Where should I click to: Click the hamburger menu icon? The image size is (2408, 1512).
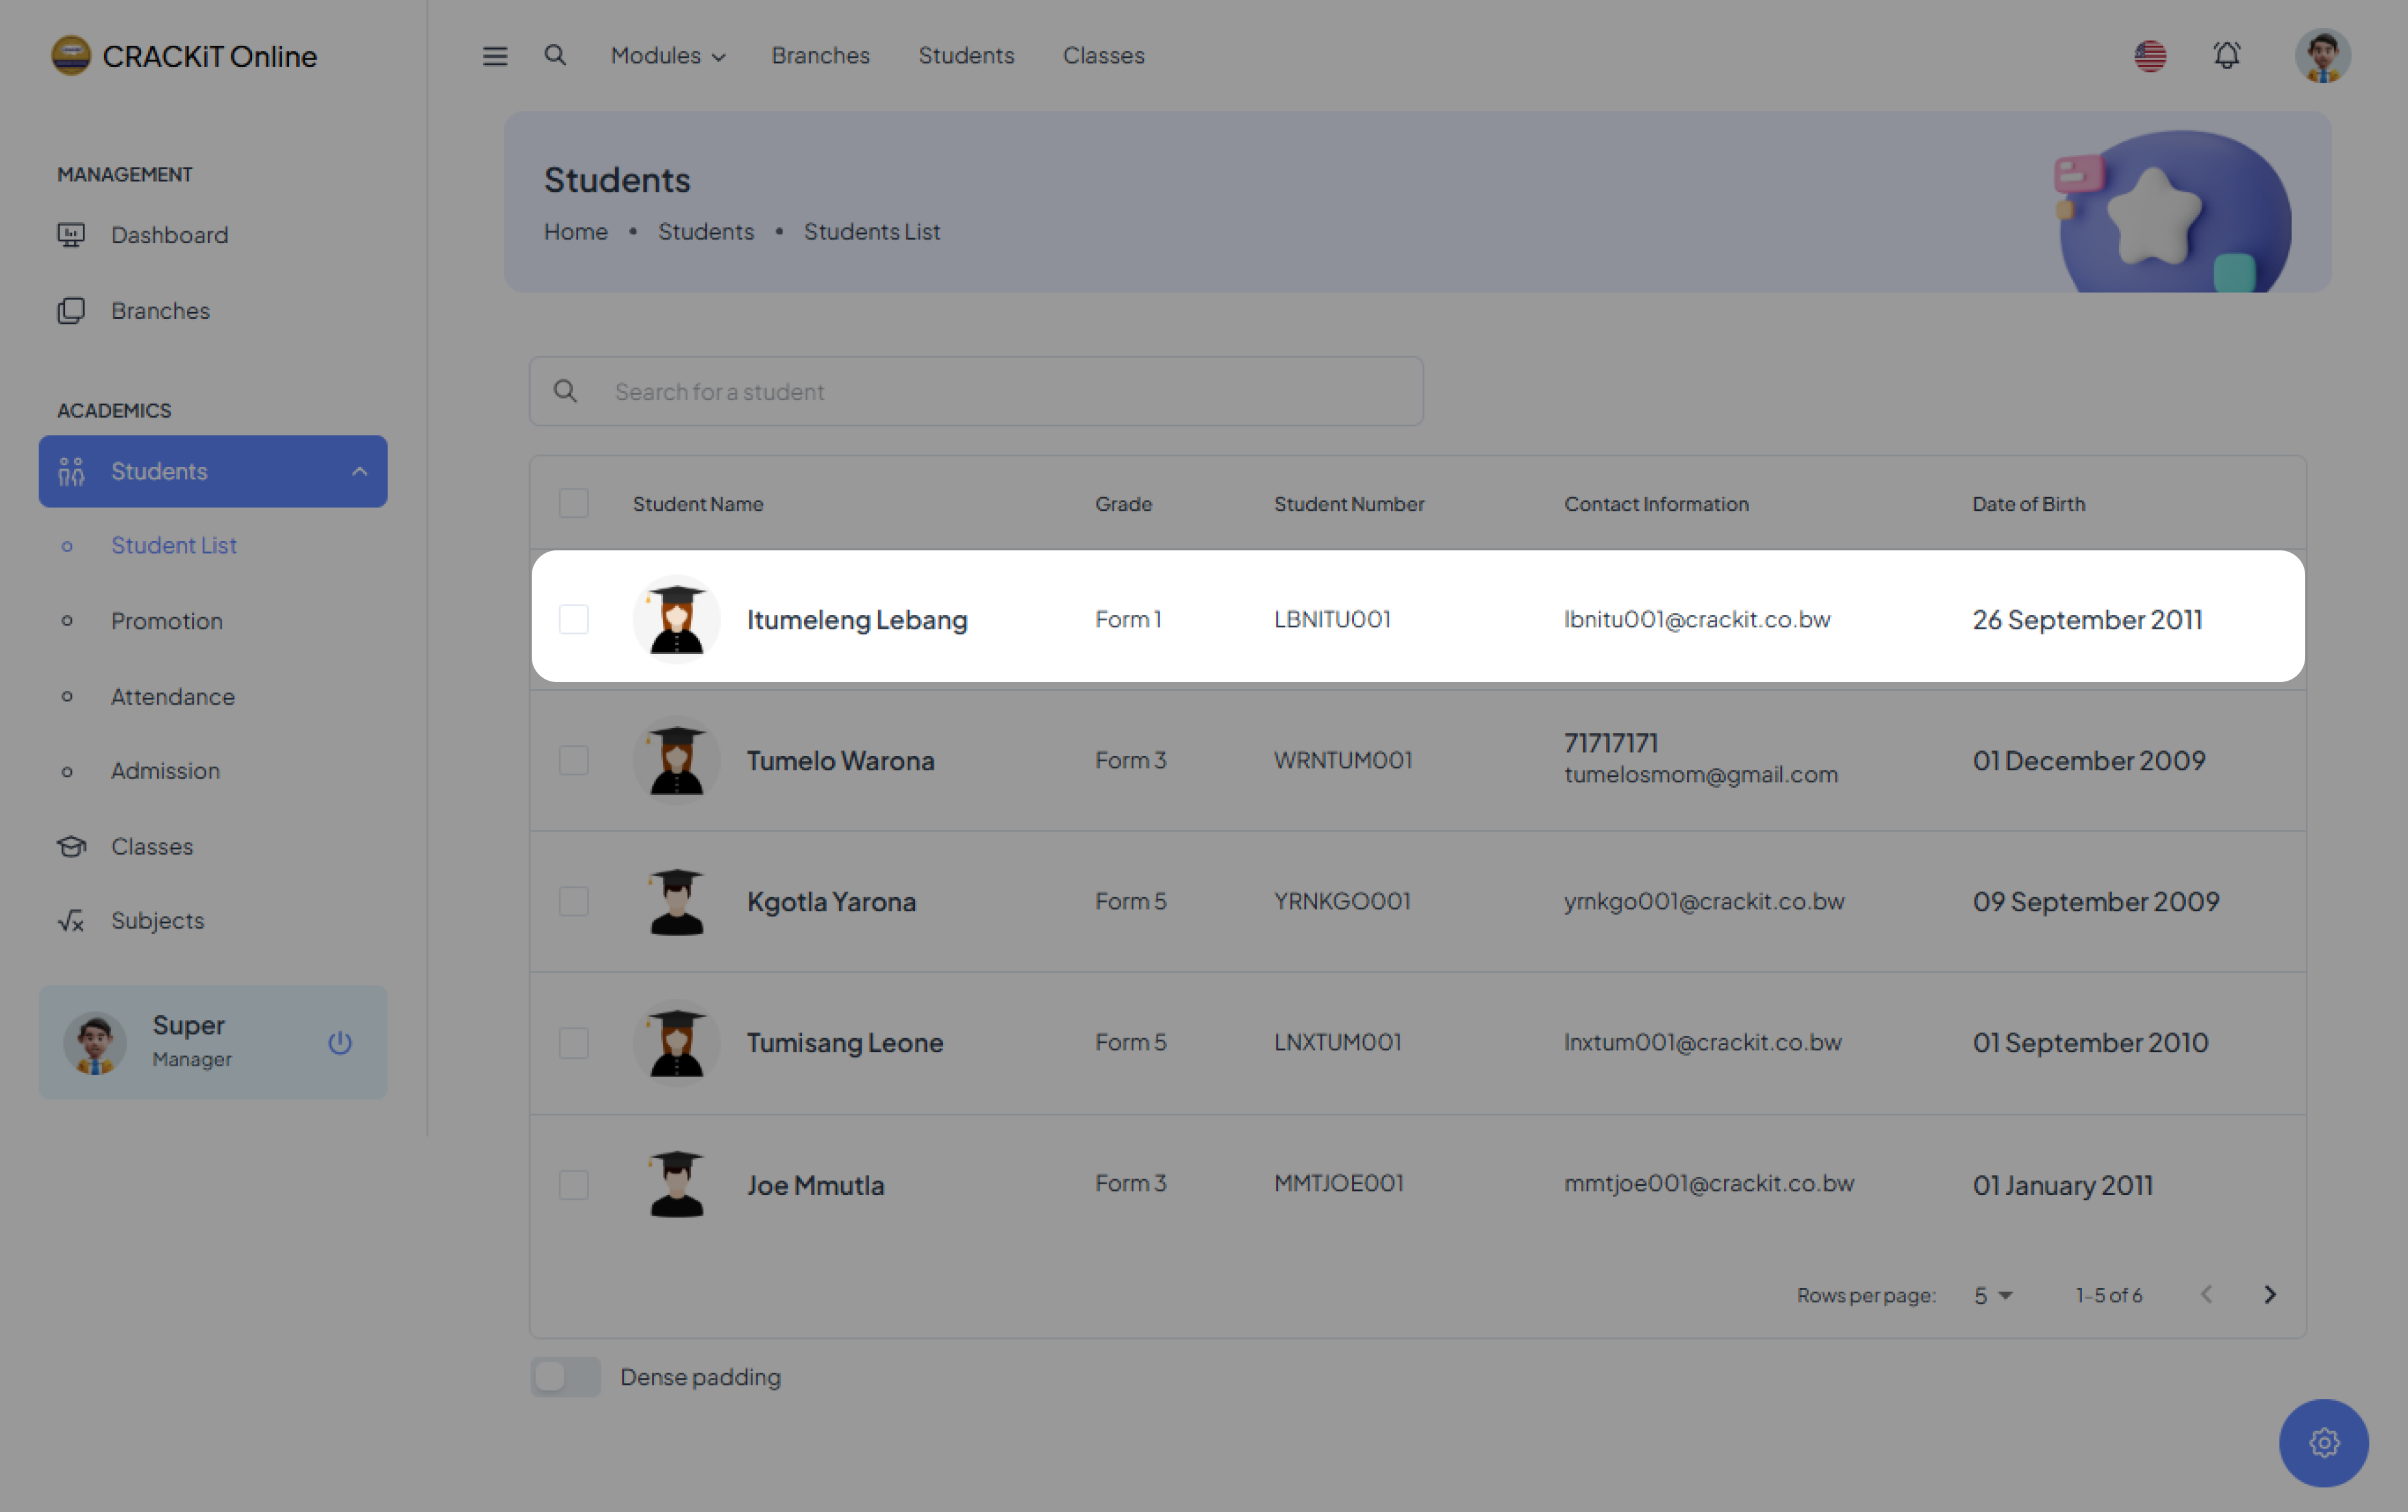tap(495, 56)
